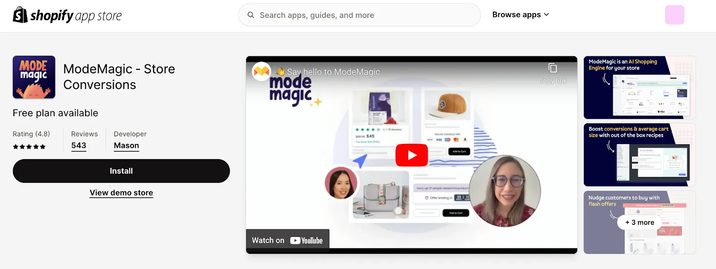Expand the Browse apps dropdown
Image resolution: width=716 pixels, height=269 pixels.
tap(520, 15)
